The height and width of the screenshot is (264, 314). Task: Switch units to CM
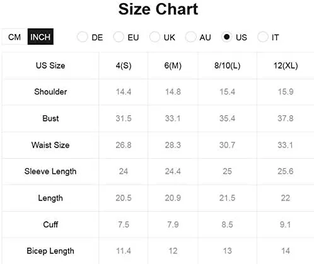coord(15,37)
